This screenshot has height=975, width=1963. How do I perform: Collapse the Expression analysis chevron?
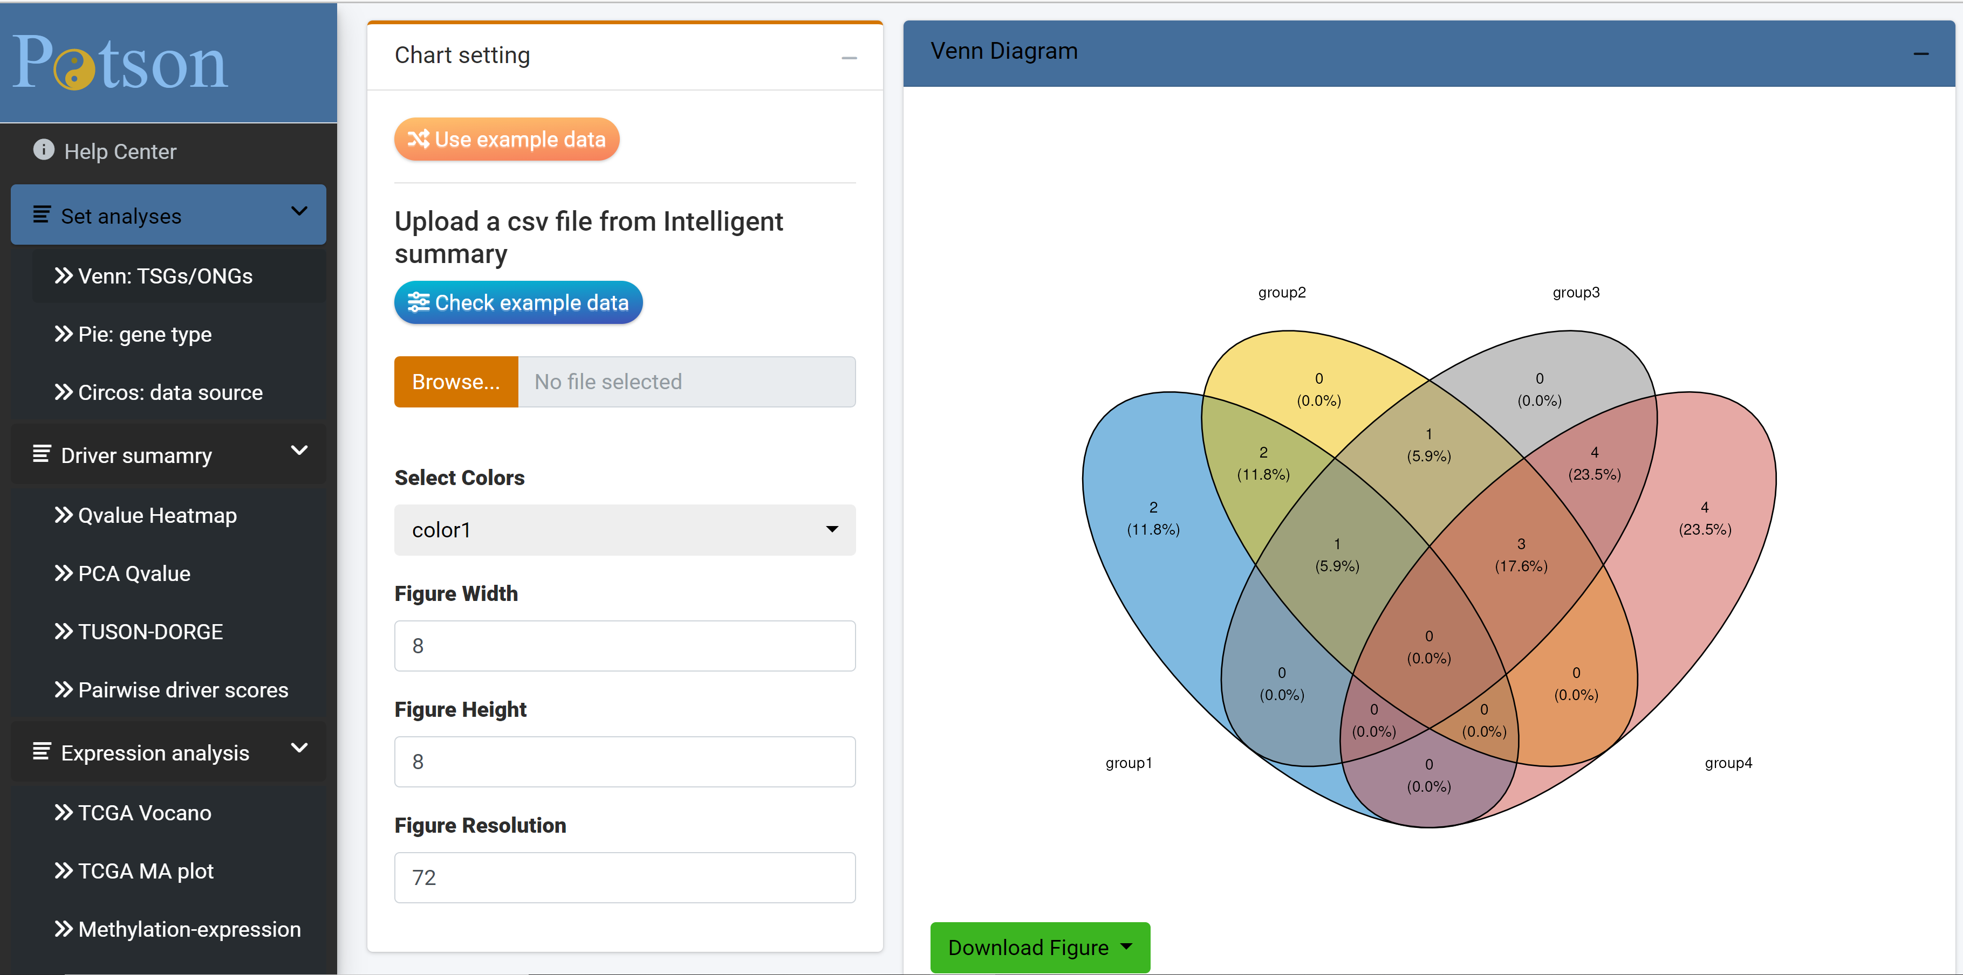pos(299,748)
